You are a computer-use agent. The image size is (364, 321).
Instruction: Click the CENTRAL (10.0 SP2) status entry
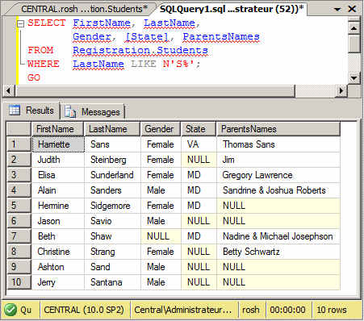tap(84, 310)
